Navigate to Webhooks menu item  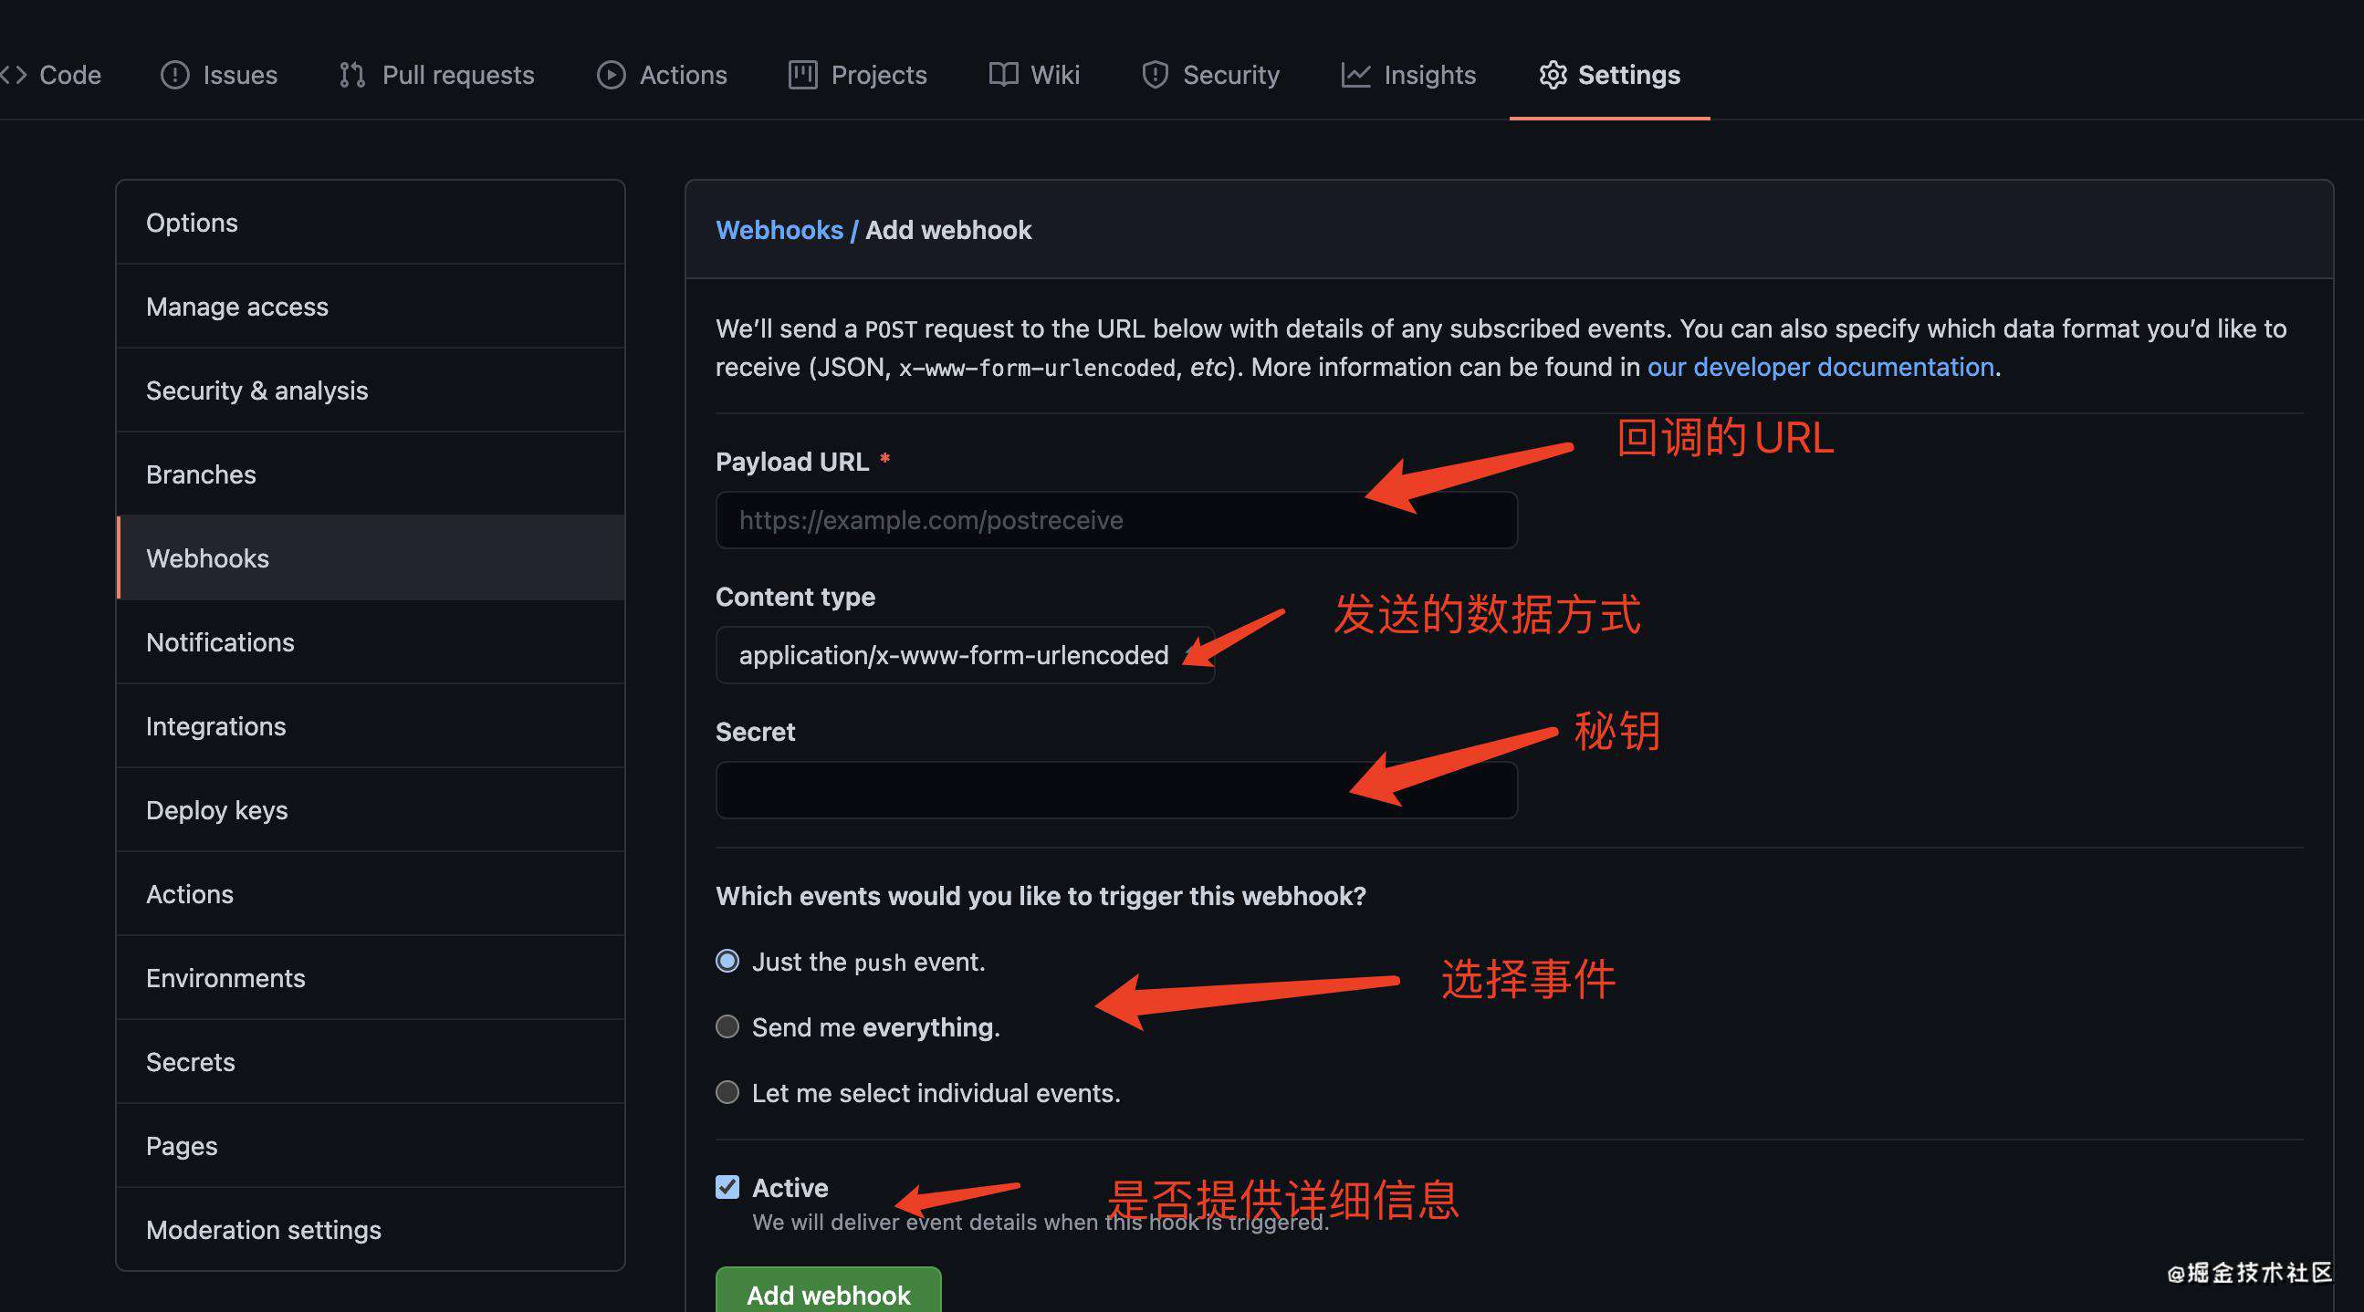(207, 557)
